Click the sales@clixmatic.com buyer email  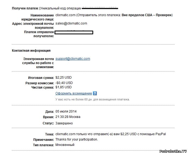[x=71, y=23]
